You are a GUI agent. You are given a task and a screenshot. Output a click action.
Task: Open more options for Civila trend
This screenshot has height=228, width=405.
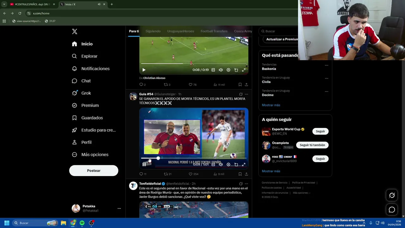(327, 79)
